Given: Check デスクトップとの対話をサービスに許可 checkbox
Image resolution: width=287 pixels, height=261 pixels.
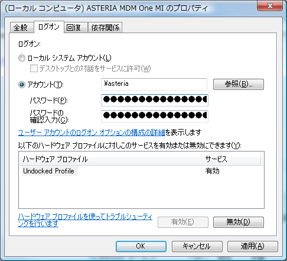Looking at the screenshot, I should 34,69.
